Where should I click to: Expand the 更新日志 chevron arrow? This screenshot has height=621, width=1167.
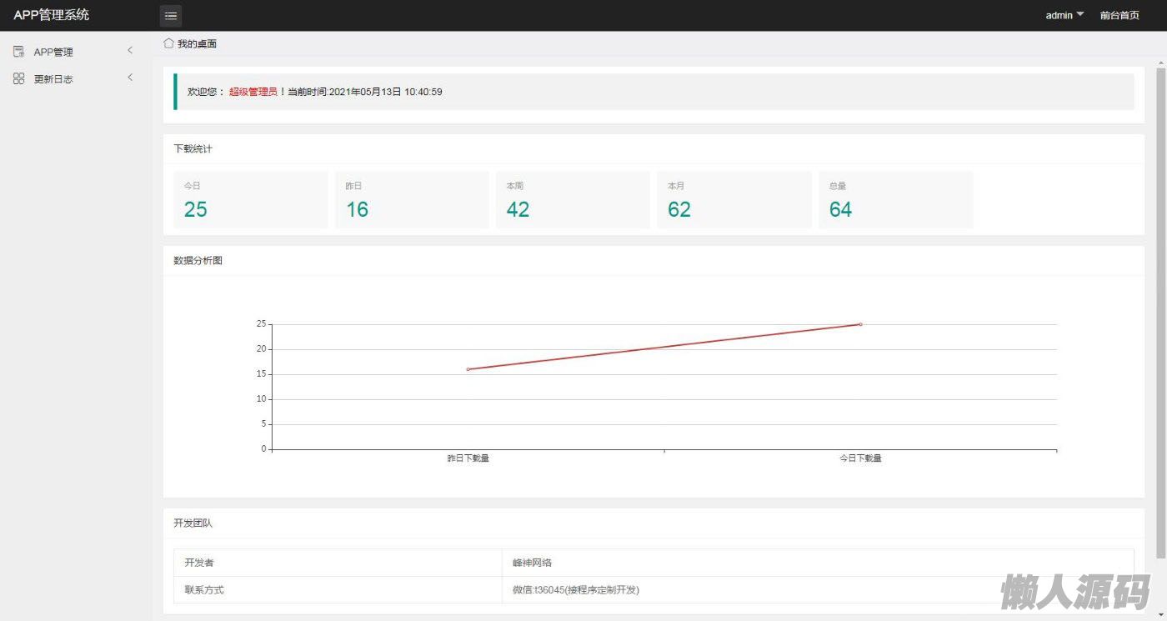coord(130,78)
